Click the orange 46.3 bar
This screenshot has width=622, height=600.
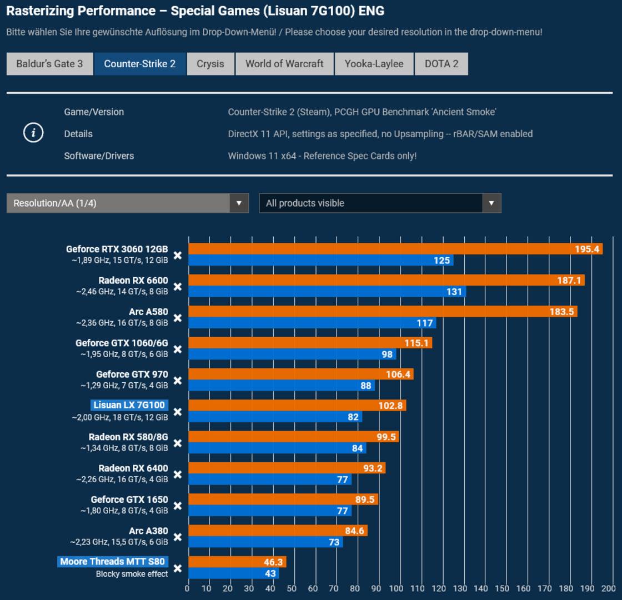[238, 562]
